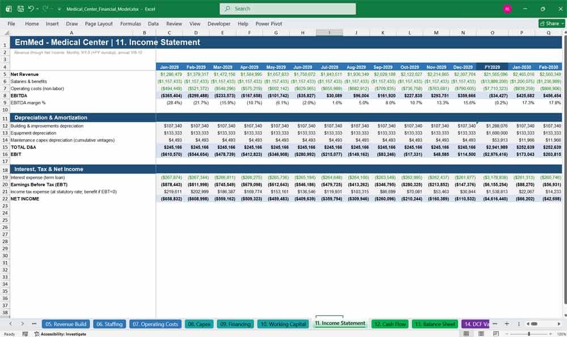Switch to Normal view icon

click(467, 334)
